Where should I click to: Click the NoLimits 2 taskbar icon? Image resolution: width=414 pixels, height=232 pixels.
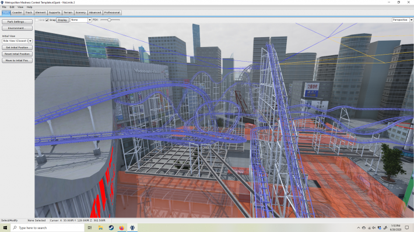pos(132,228)
